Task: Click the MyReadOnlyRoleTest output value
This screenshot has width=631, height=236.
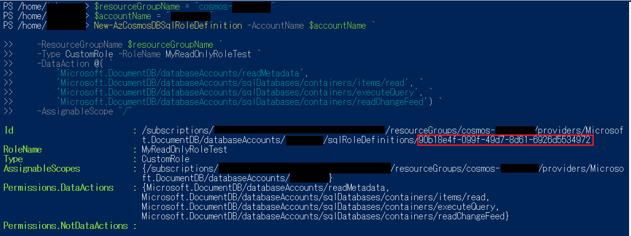Action: tap(185, 149)
